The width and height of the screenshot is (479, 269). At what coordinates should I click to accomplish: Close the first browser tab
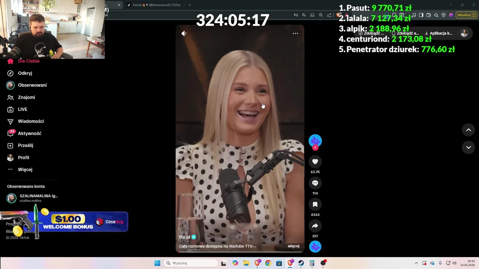tap(119, 5)
